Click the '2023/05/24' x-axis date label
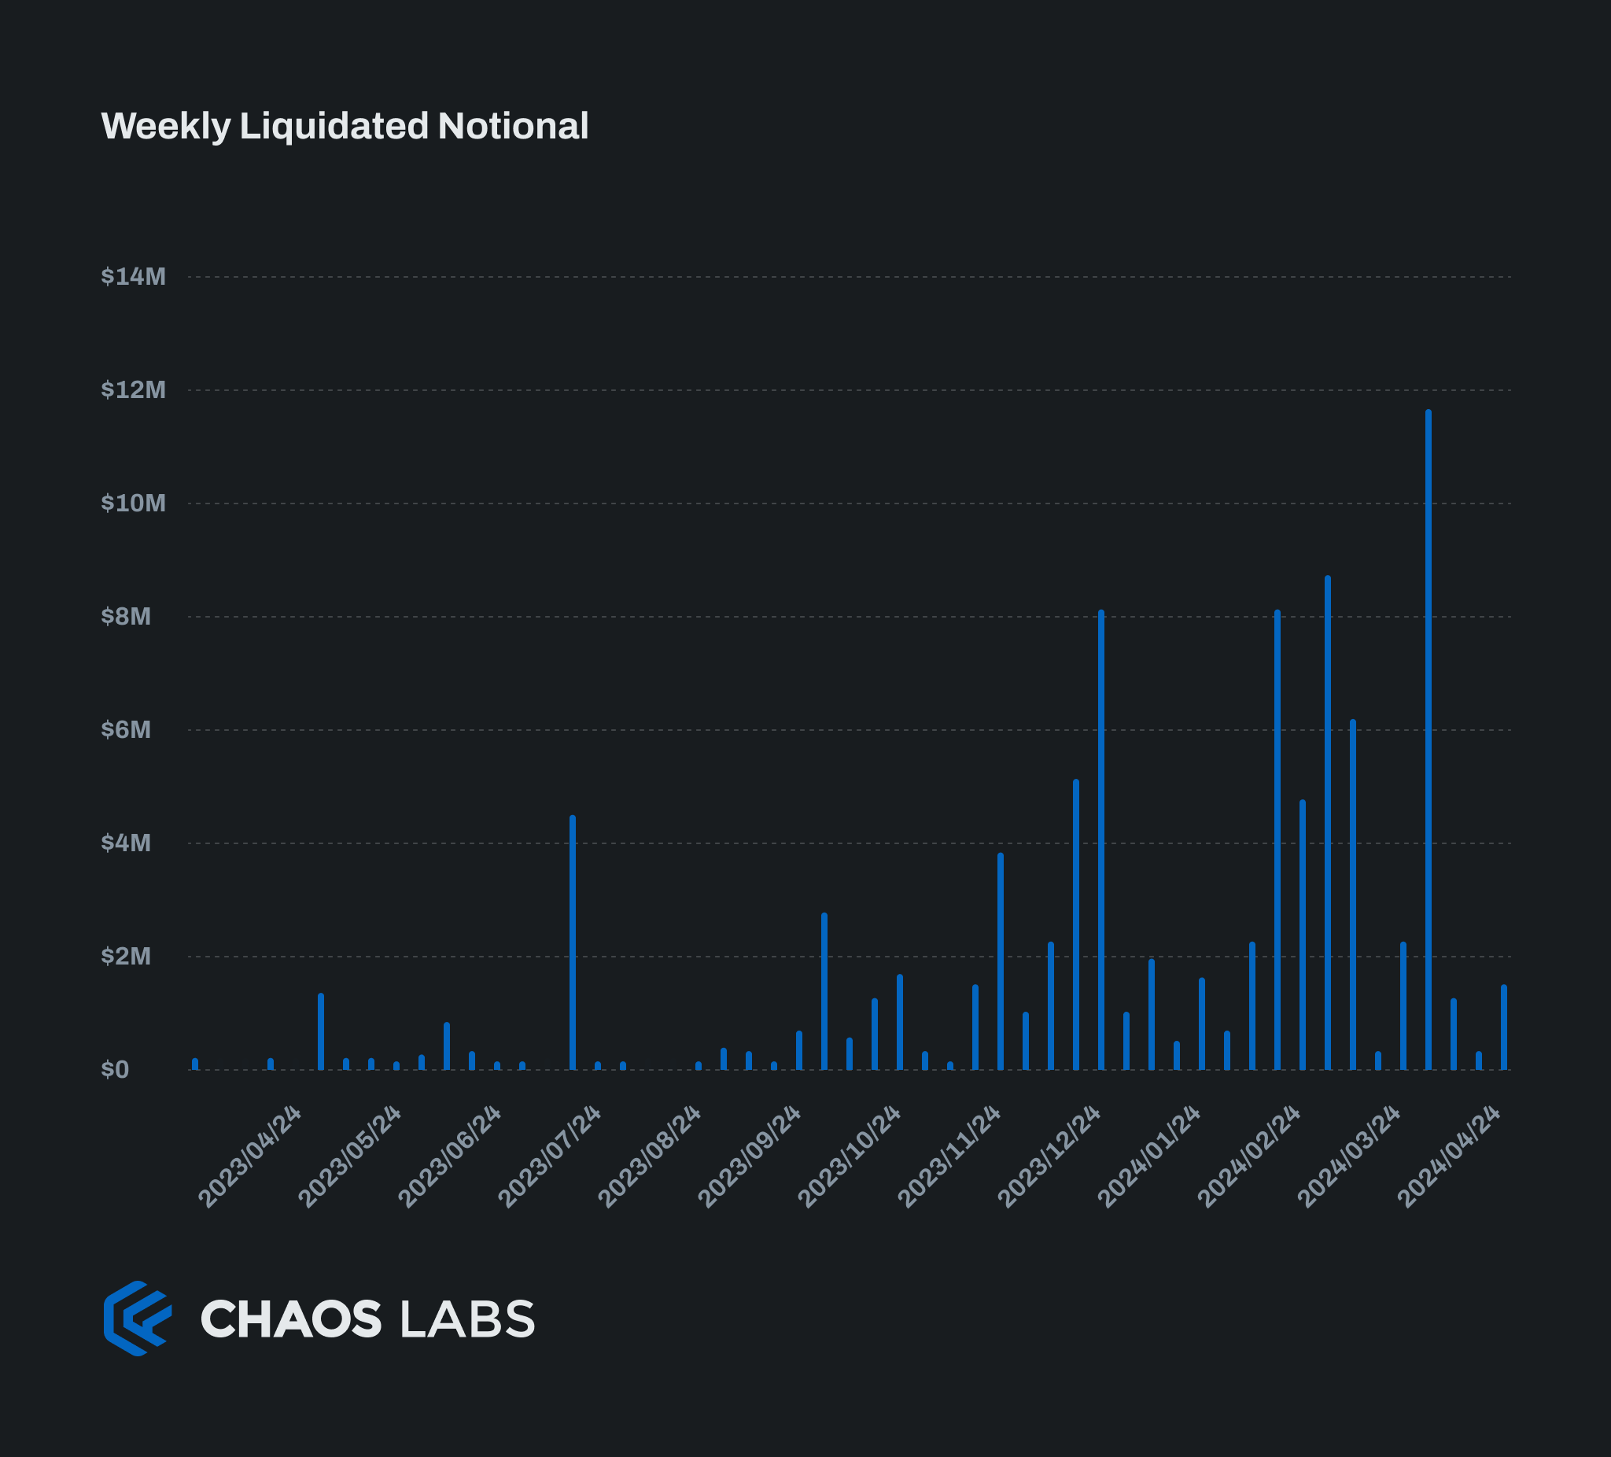This screenshot has height=1457, width=1611. click(x=349, y=1156)
